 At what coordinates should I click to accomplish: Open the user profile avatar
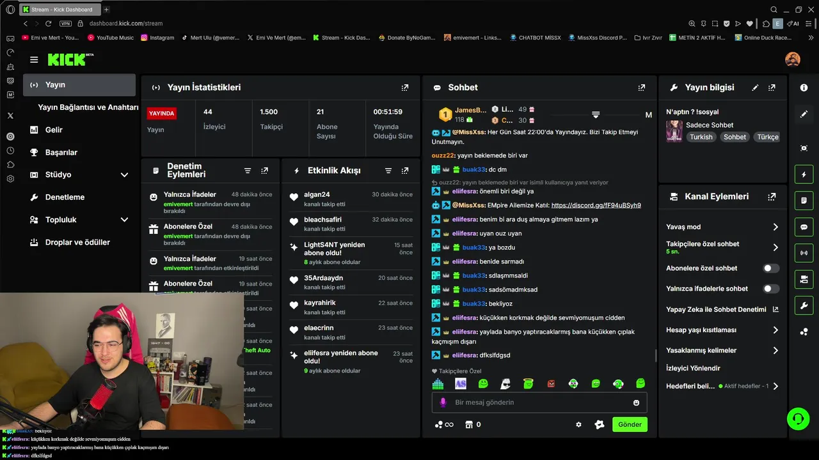(792, 59)
